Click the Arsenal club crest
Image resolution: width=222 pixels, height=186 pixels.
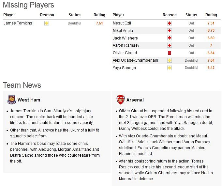coord(121,100)
